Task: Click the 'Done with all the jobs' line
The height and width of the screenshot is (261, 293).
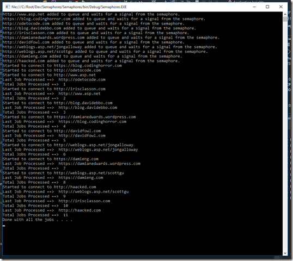Action: tap(38, 220)
